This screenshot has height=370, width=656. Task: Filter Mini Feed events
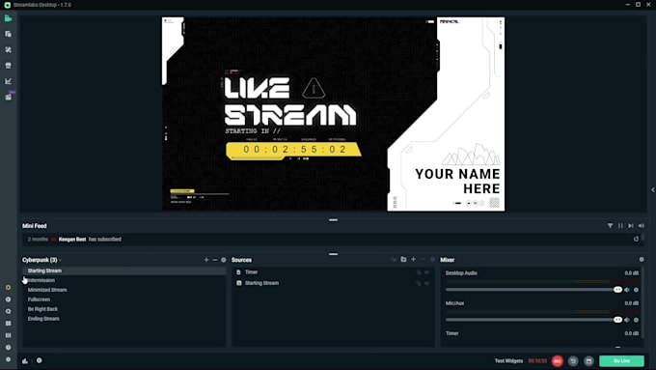tap(610, 226)
